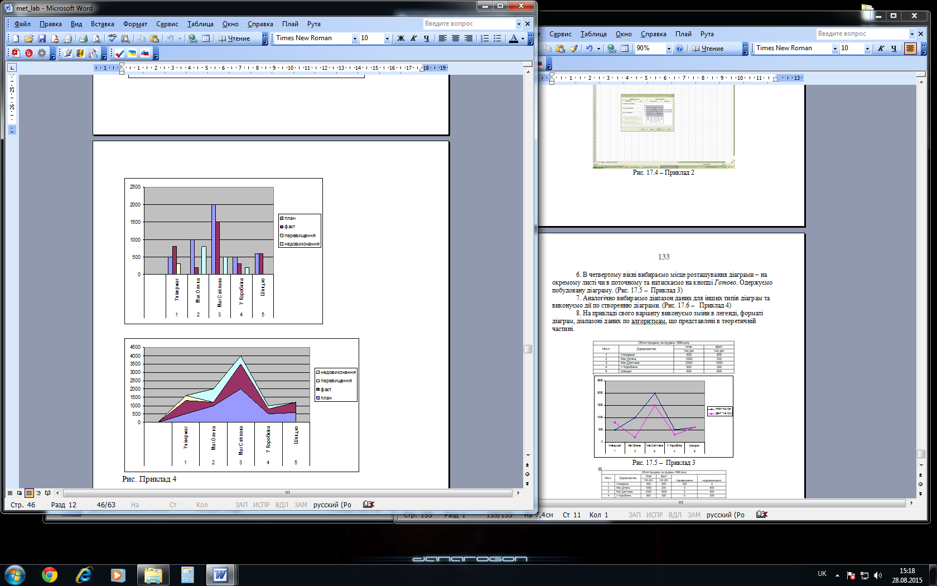
Task: Click the Чтение button in front window
Action: point(234,39)
